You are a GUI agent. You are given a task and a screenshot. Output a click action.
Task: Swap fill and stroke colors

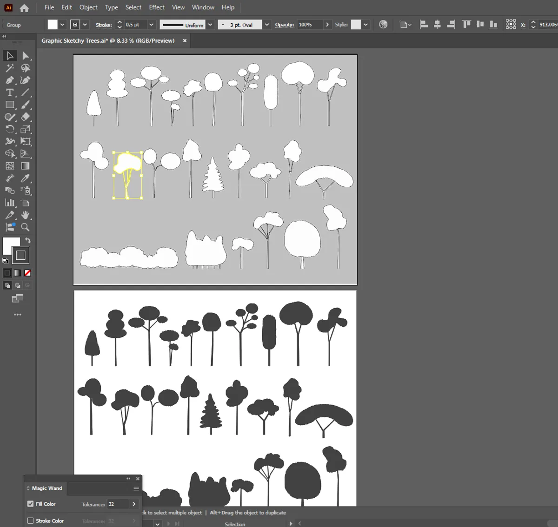tap(28, 240)
